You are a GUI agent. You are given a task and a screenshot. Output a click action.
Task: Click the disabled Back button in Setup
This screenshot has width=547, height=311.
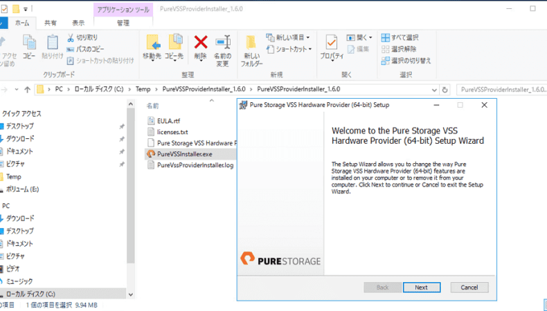[x=382, y=288]
